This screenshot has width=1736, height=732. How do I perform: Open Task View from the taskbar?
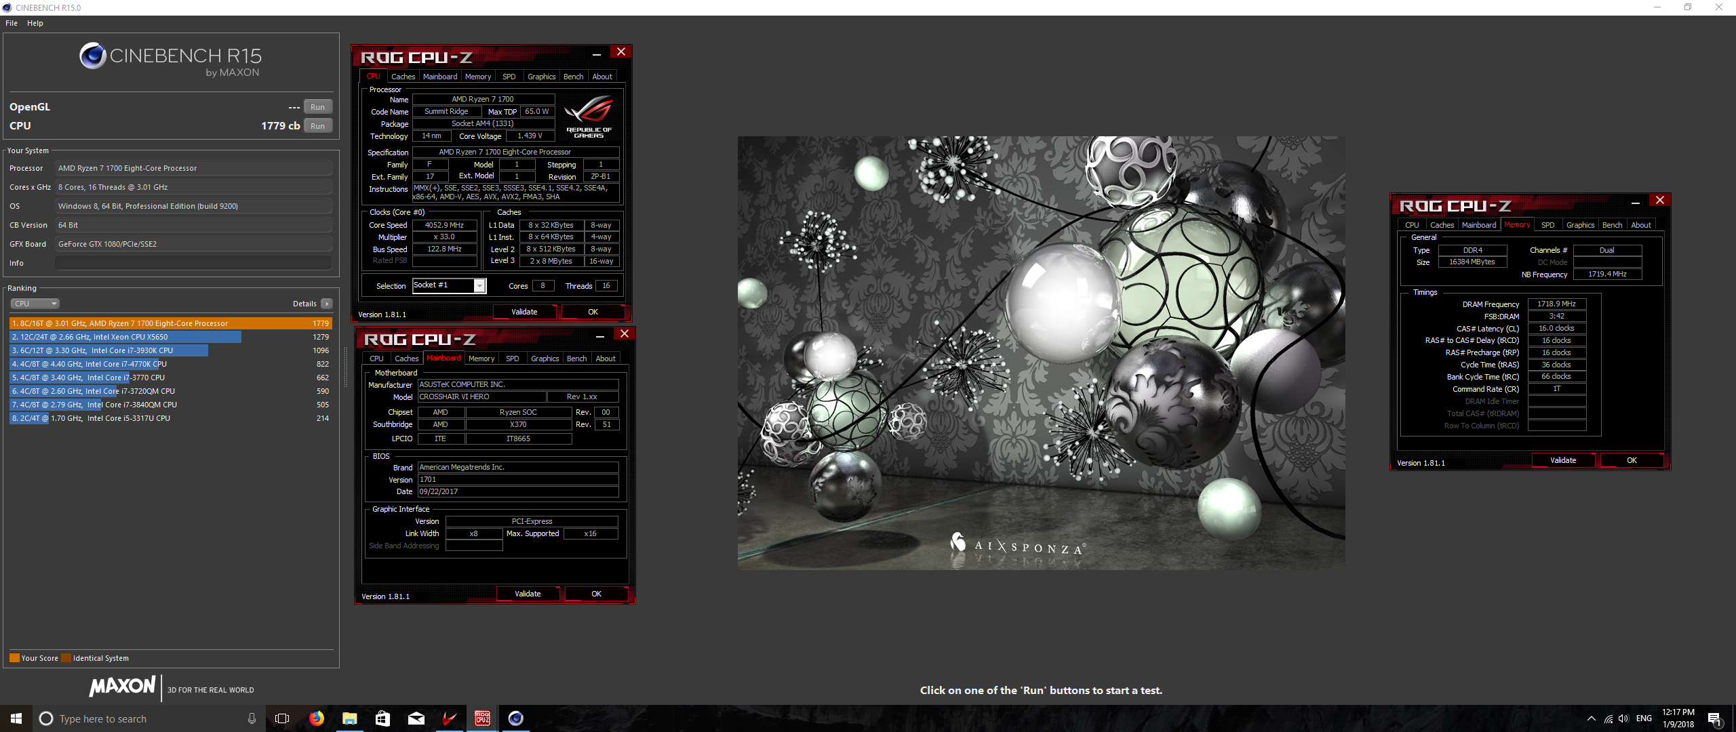click(282, 718)
